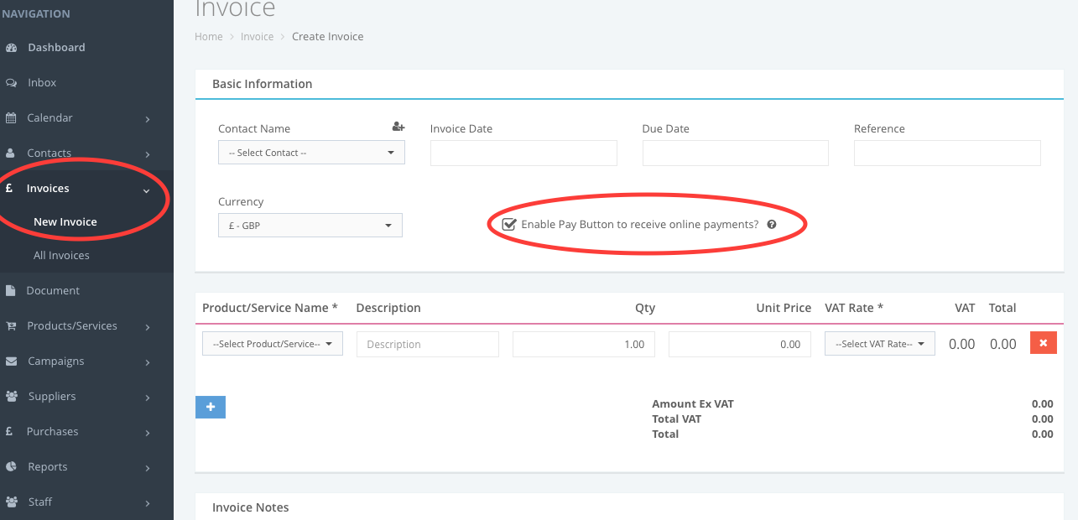The width and height of the screenshot is (1078, 520).
Task: Expand the Staff menu chevron
Action: click(148, 503)
